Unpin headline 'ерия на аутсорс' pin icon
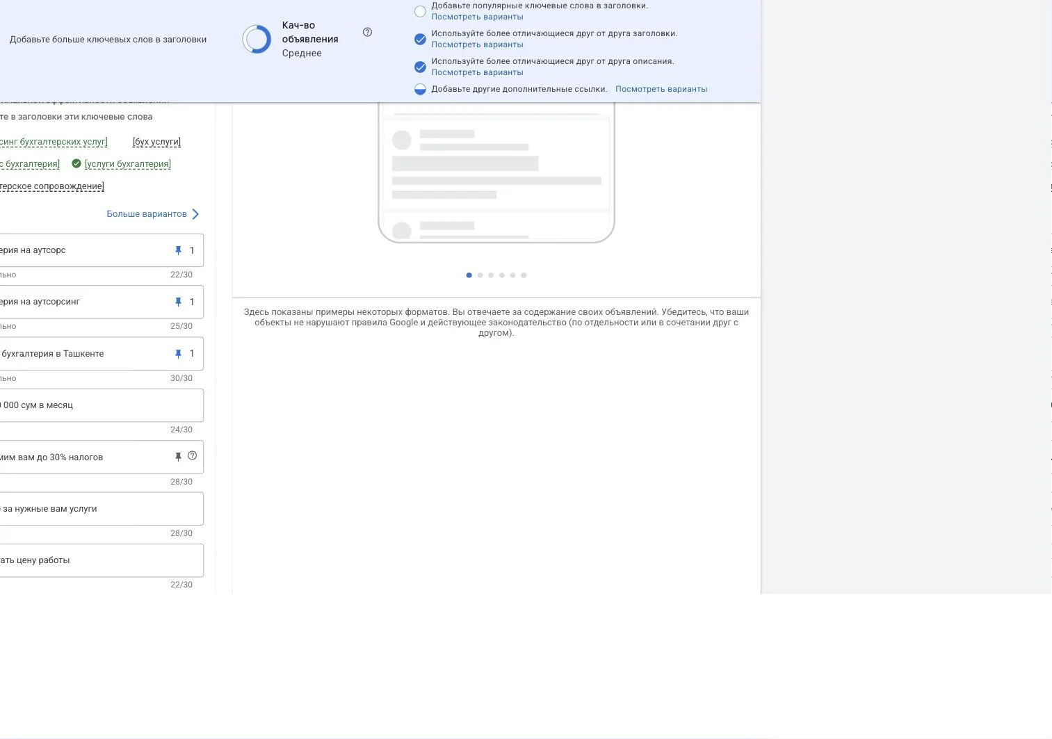The height and width of the screenshot is (739, 1052). [178, 250]
